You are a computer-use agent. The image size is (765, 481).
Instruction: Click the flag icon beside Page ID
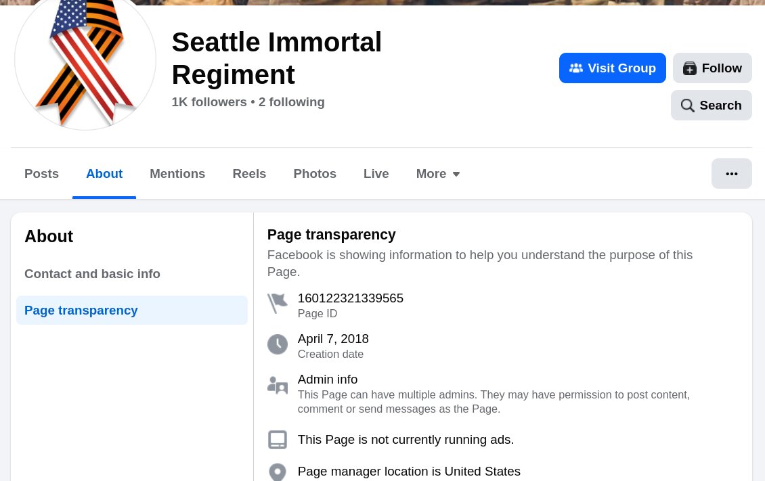(x=277, y=304)
